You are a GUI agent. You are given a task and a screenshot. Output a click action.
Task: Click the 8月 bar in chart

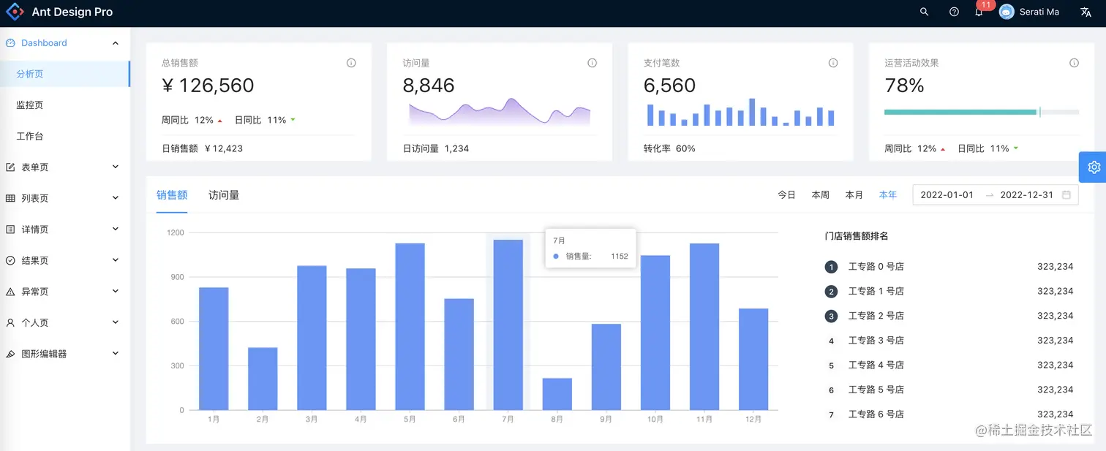(557, 394)
